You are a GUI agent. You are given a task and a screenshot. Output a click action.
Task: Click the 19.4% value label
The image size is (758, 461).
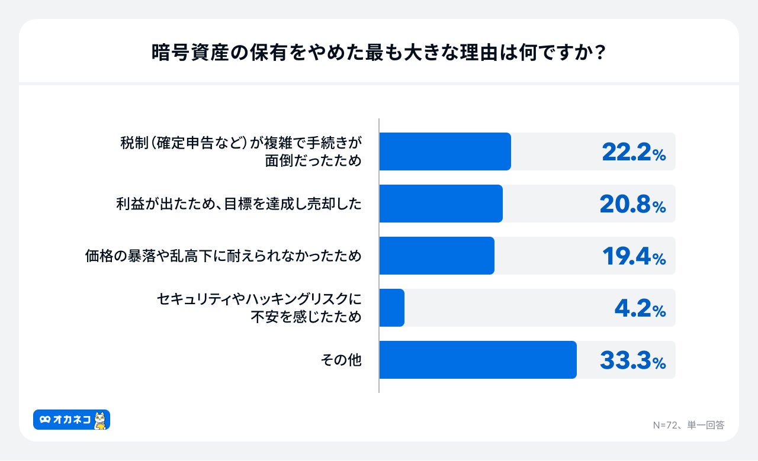coord(634,257)
